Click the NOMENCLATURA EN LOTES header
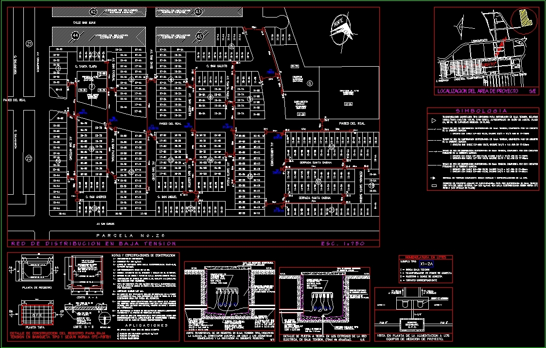546x348 pixels. pos(426,257)
